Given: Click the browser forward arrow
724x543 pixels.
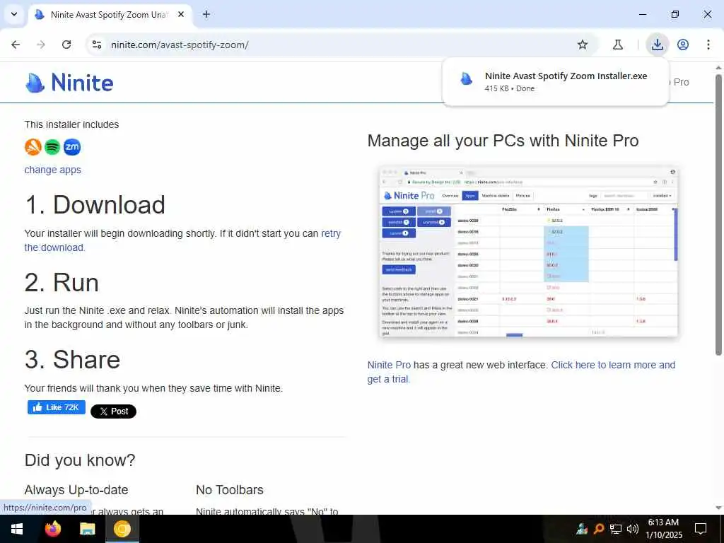Looking at the screenshot, I should pos(41,45).
